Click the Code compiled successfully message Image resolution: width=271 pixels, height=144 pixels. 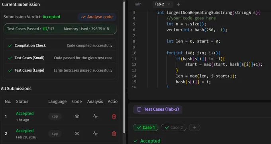coord(90,45)
